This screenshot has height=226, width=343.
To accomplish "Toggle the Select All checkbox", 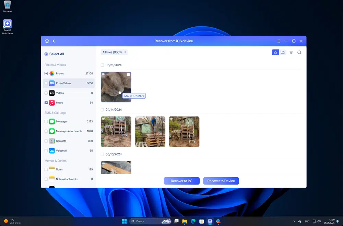I will click(46, 54).
